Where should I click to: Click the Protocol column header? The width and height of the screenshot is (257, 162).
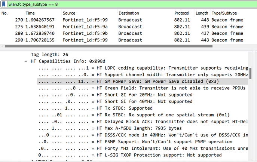click(181, 13)
